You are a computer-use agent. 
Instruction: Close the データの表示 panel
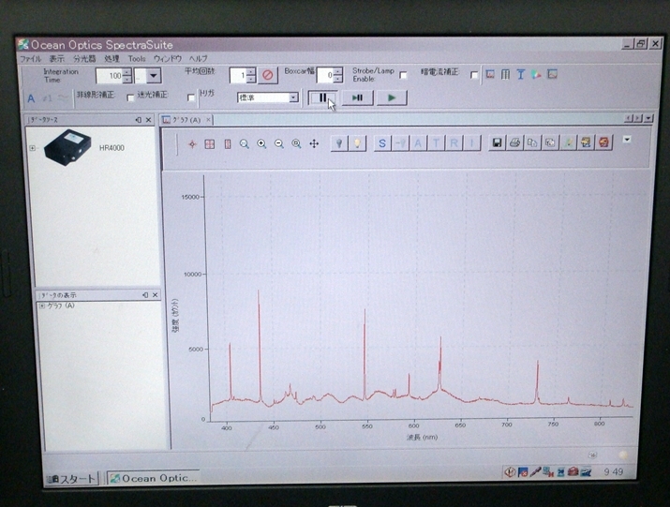155,295
